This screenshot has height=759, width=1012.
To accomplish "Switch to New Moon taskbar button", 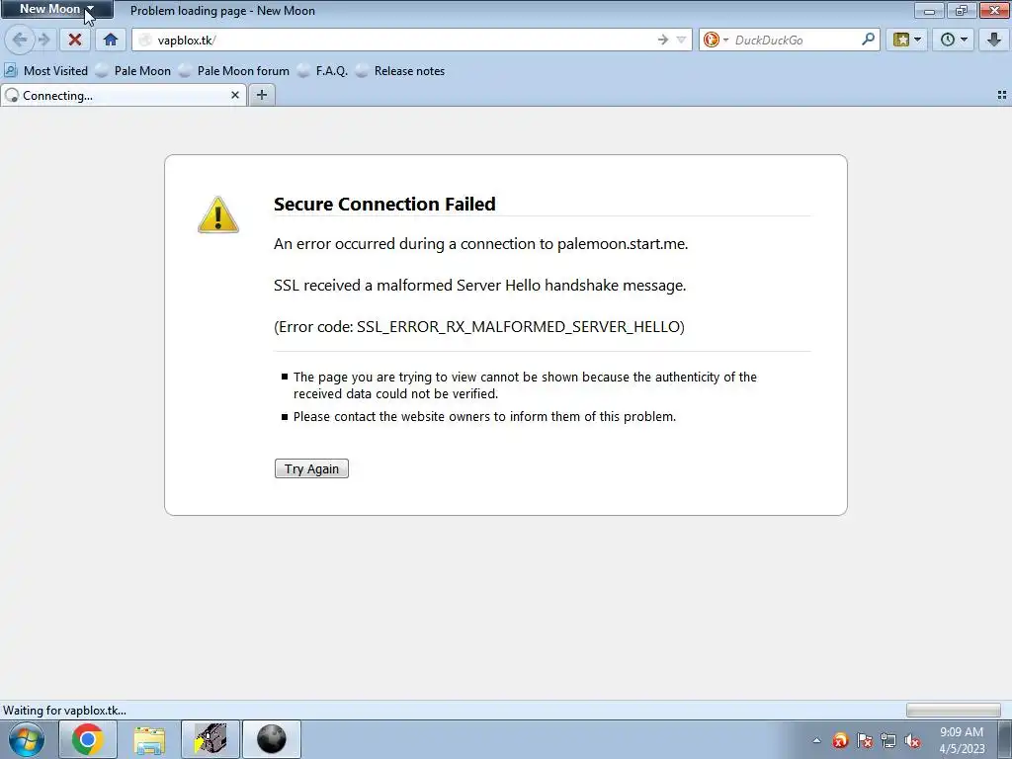I will click(x=272, y=739).
